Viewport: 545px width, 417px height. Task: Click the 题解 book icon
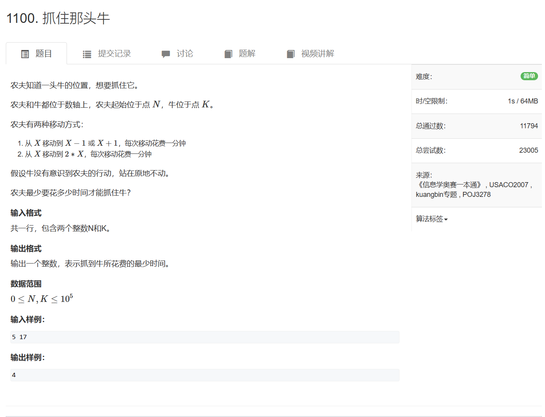[x=228, y=54]
